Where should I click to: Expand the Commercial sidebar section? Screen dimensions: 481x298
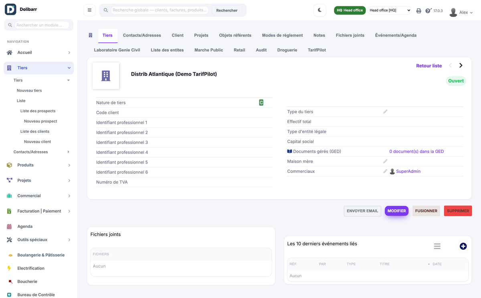pos(69,196)
